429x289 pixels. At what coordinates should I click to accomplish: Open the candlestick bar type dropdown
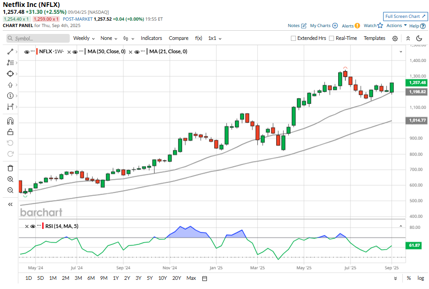point(128,39)
